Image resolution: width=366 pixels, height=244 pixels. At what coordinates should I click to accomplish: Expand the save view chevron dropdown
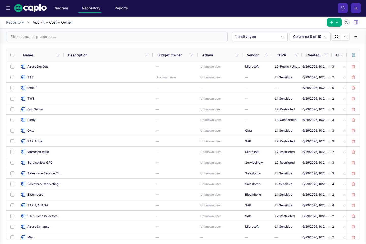click(345, 37)
